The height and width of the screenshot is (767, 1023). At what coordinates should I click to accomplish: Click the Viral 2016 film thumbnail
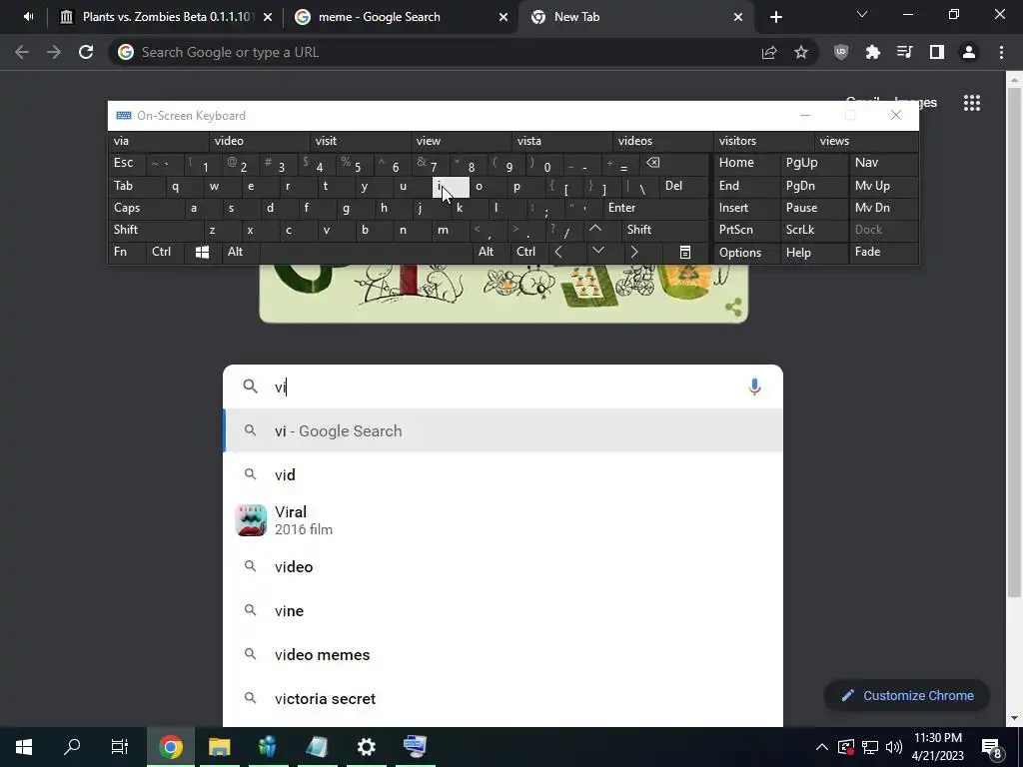[251, 520]
